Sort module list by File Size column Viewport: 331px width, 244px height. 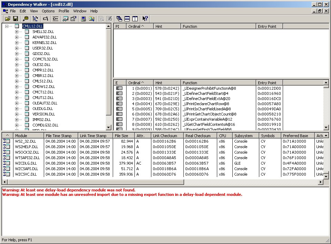[x=124, y=136]
